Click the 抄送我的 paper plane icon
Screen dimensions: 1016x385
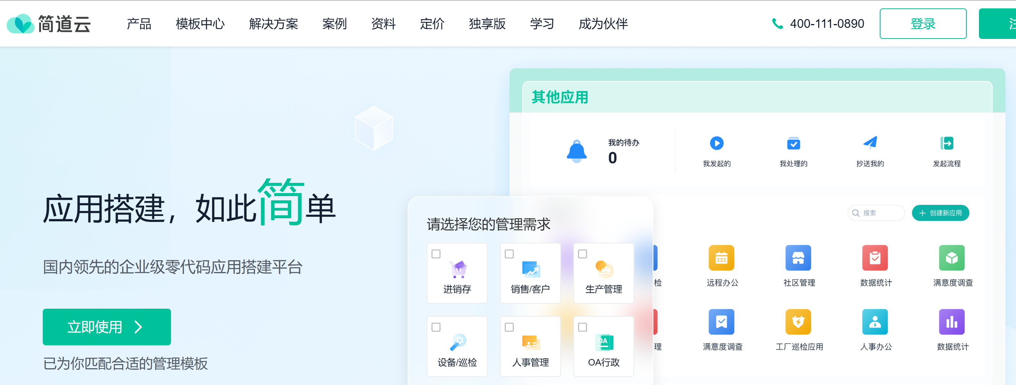pyautogui.click(x=870, y=143)
